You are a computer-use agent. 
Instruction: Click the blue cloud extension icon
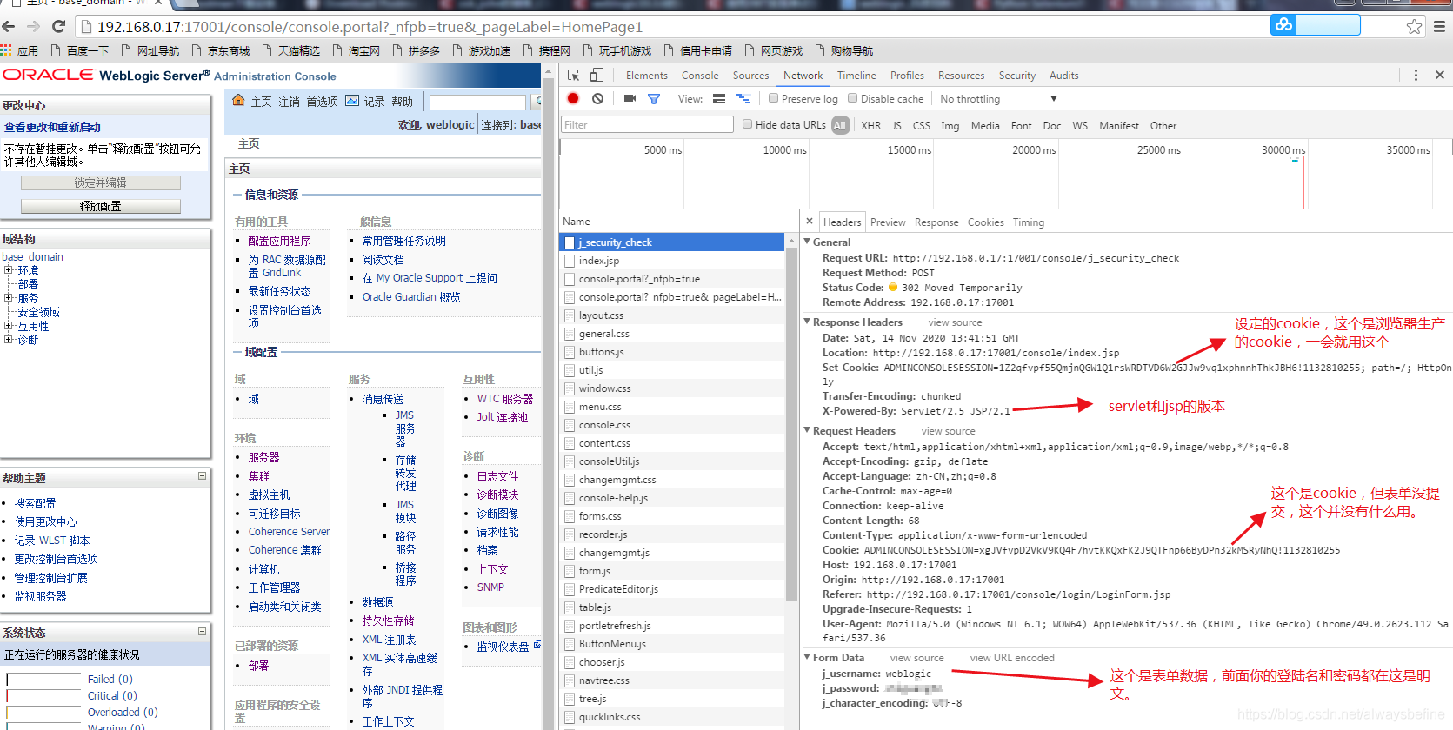point(1283,25)
